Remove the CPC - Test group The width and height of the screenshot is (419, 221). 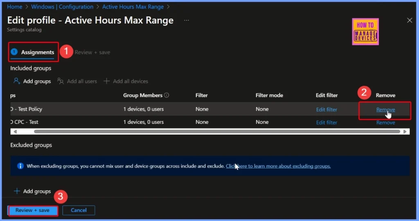point(385,122)
